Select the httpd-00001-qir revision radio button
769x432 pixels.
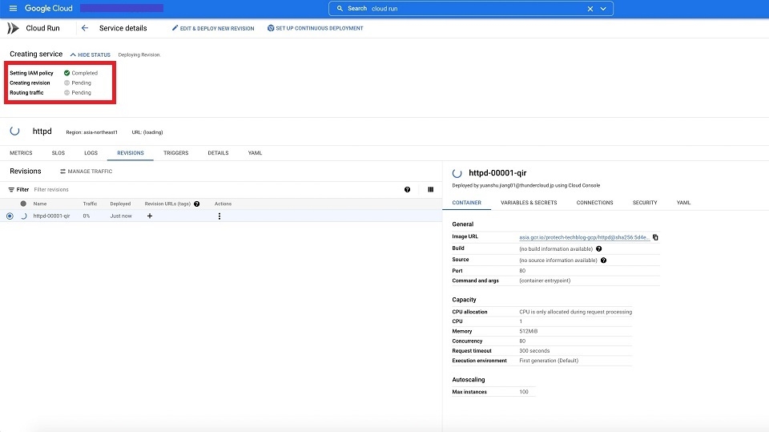tap(10, 216)
